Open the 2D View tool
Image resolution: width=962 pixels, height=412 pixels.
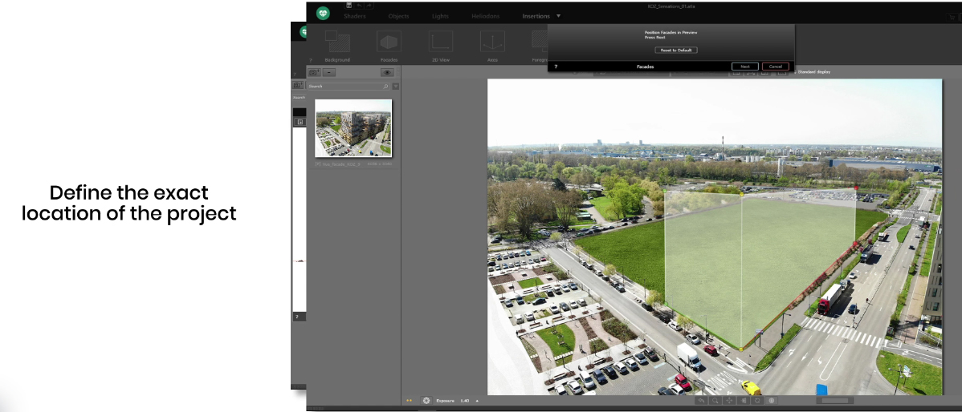pos(441,41)
